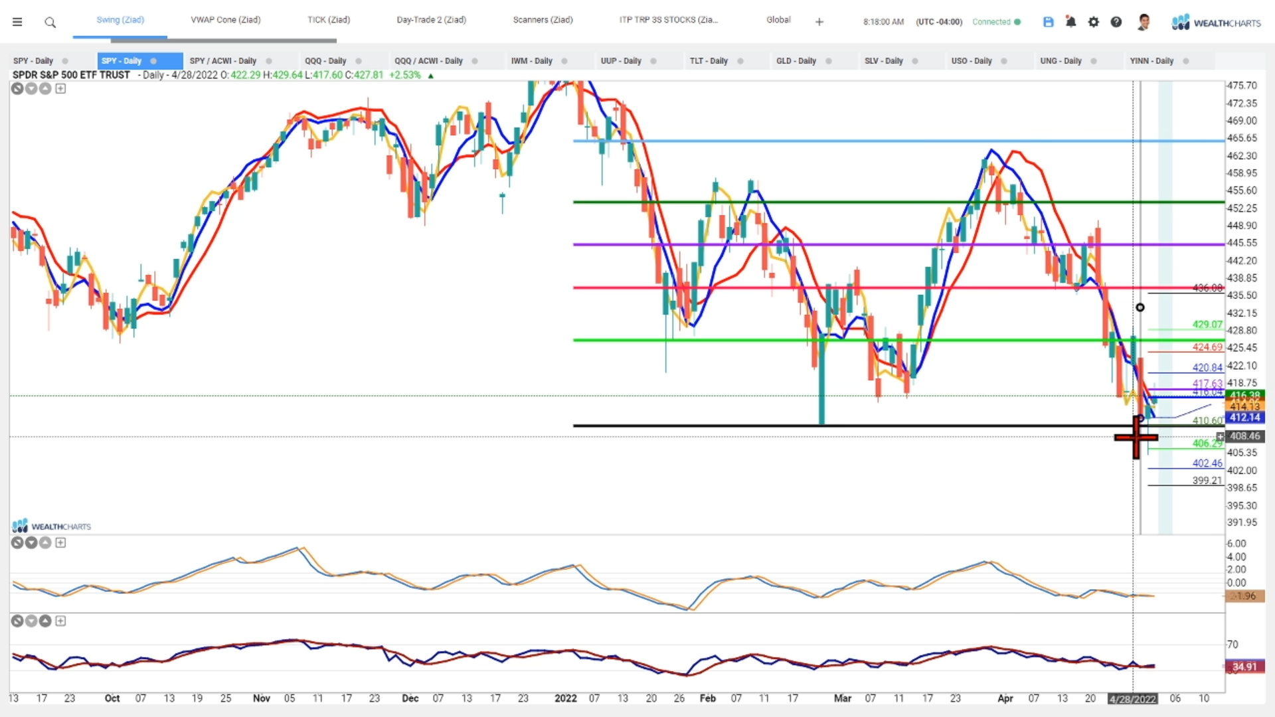Select the QQQ / ACWI - Daily tab
The width and height of the screenshot is (1275, 717).
[428, 61]
